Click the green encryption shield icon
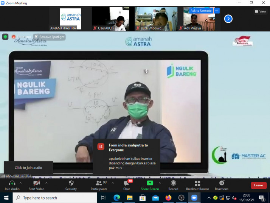This screenshot has height=203, width=270. tap(5, 37)
